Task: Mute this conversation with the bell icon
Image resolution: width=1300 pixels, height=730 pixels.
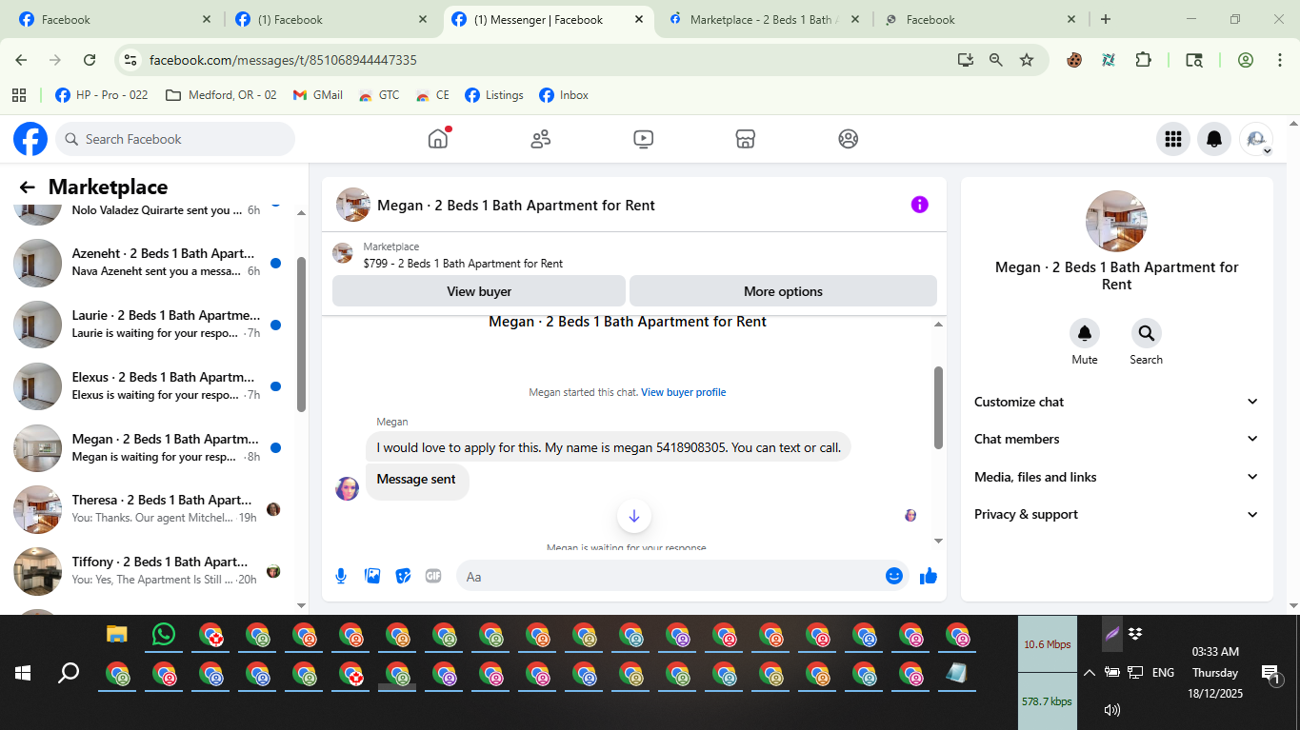Action: pos(1085,333)
